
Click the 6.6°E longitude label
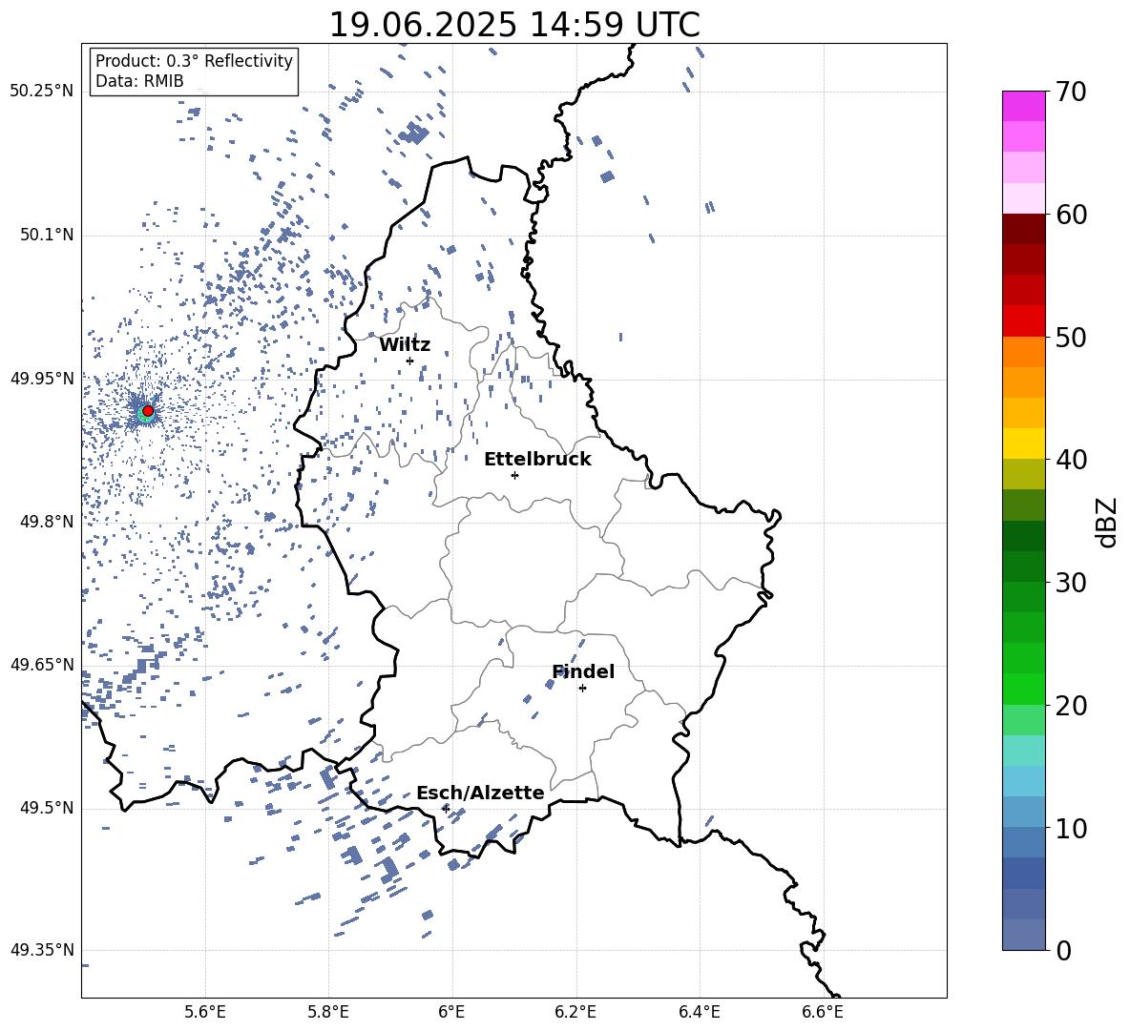pyautogui.click(x=823, y=1012)
